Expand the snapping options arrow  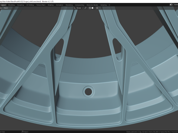coord(95,8)
